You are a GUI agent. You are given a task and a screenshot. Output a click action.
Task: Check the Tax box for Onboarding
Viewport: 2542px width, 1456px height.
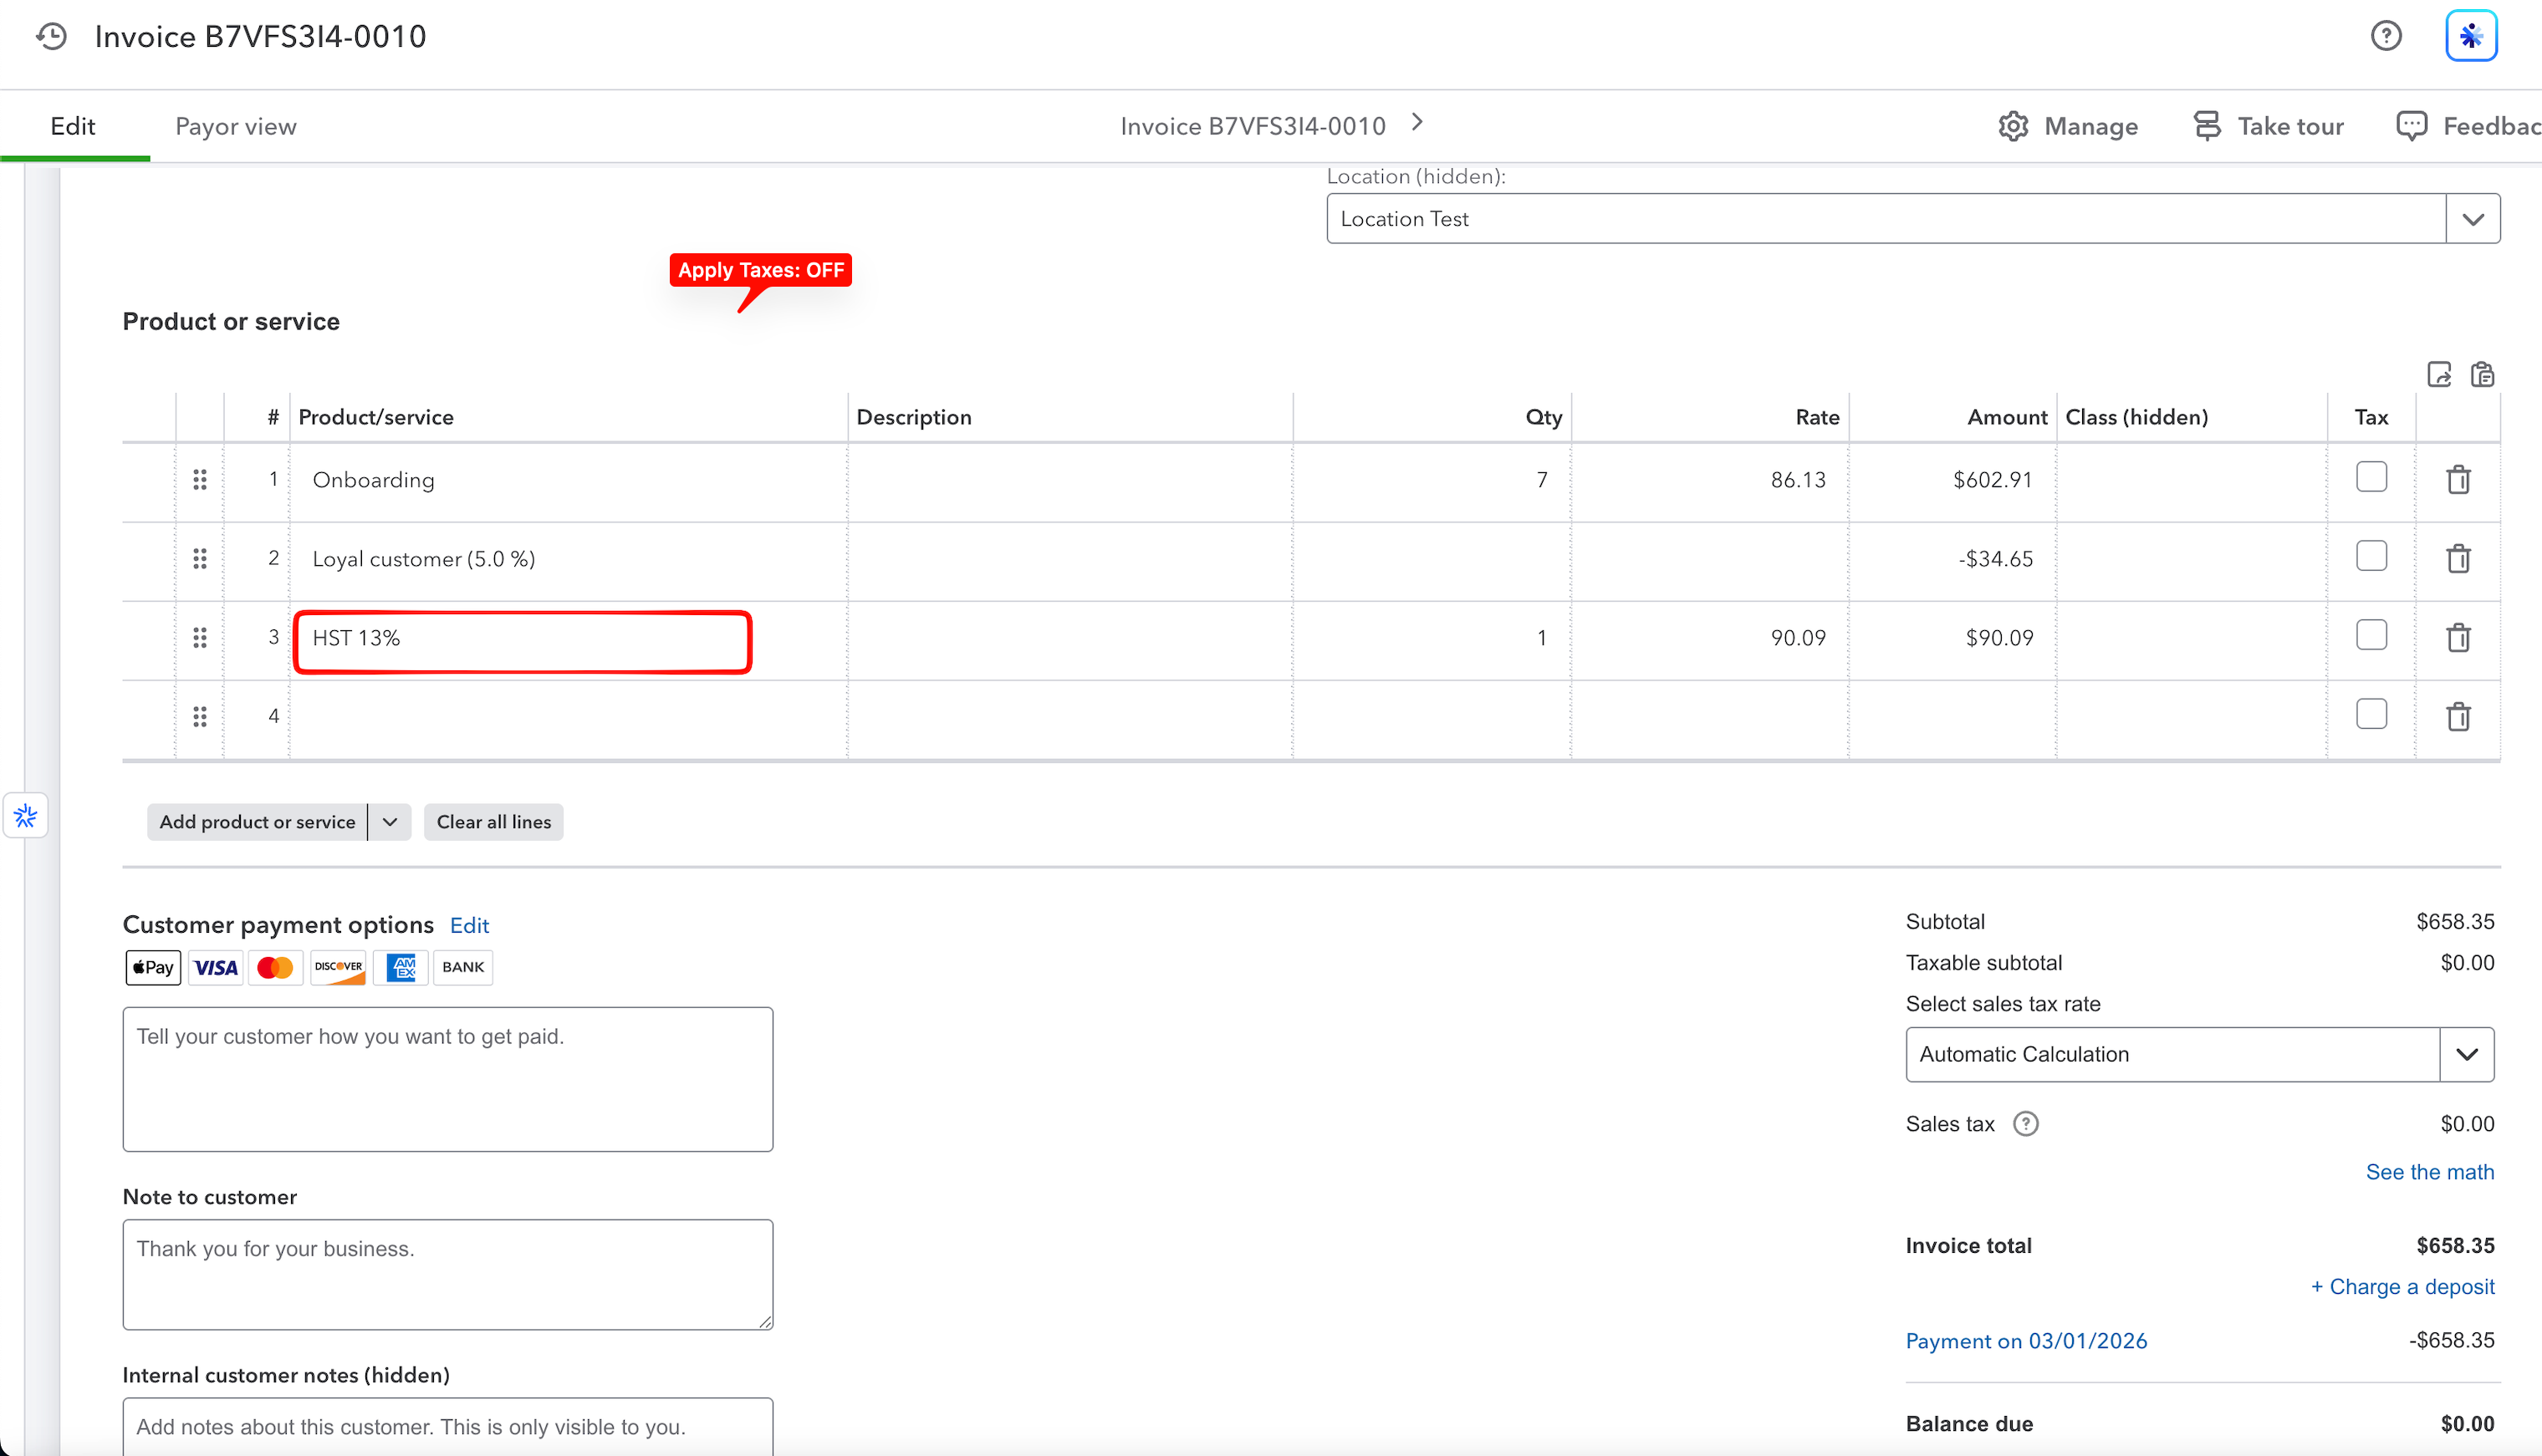click(2371, 477)
